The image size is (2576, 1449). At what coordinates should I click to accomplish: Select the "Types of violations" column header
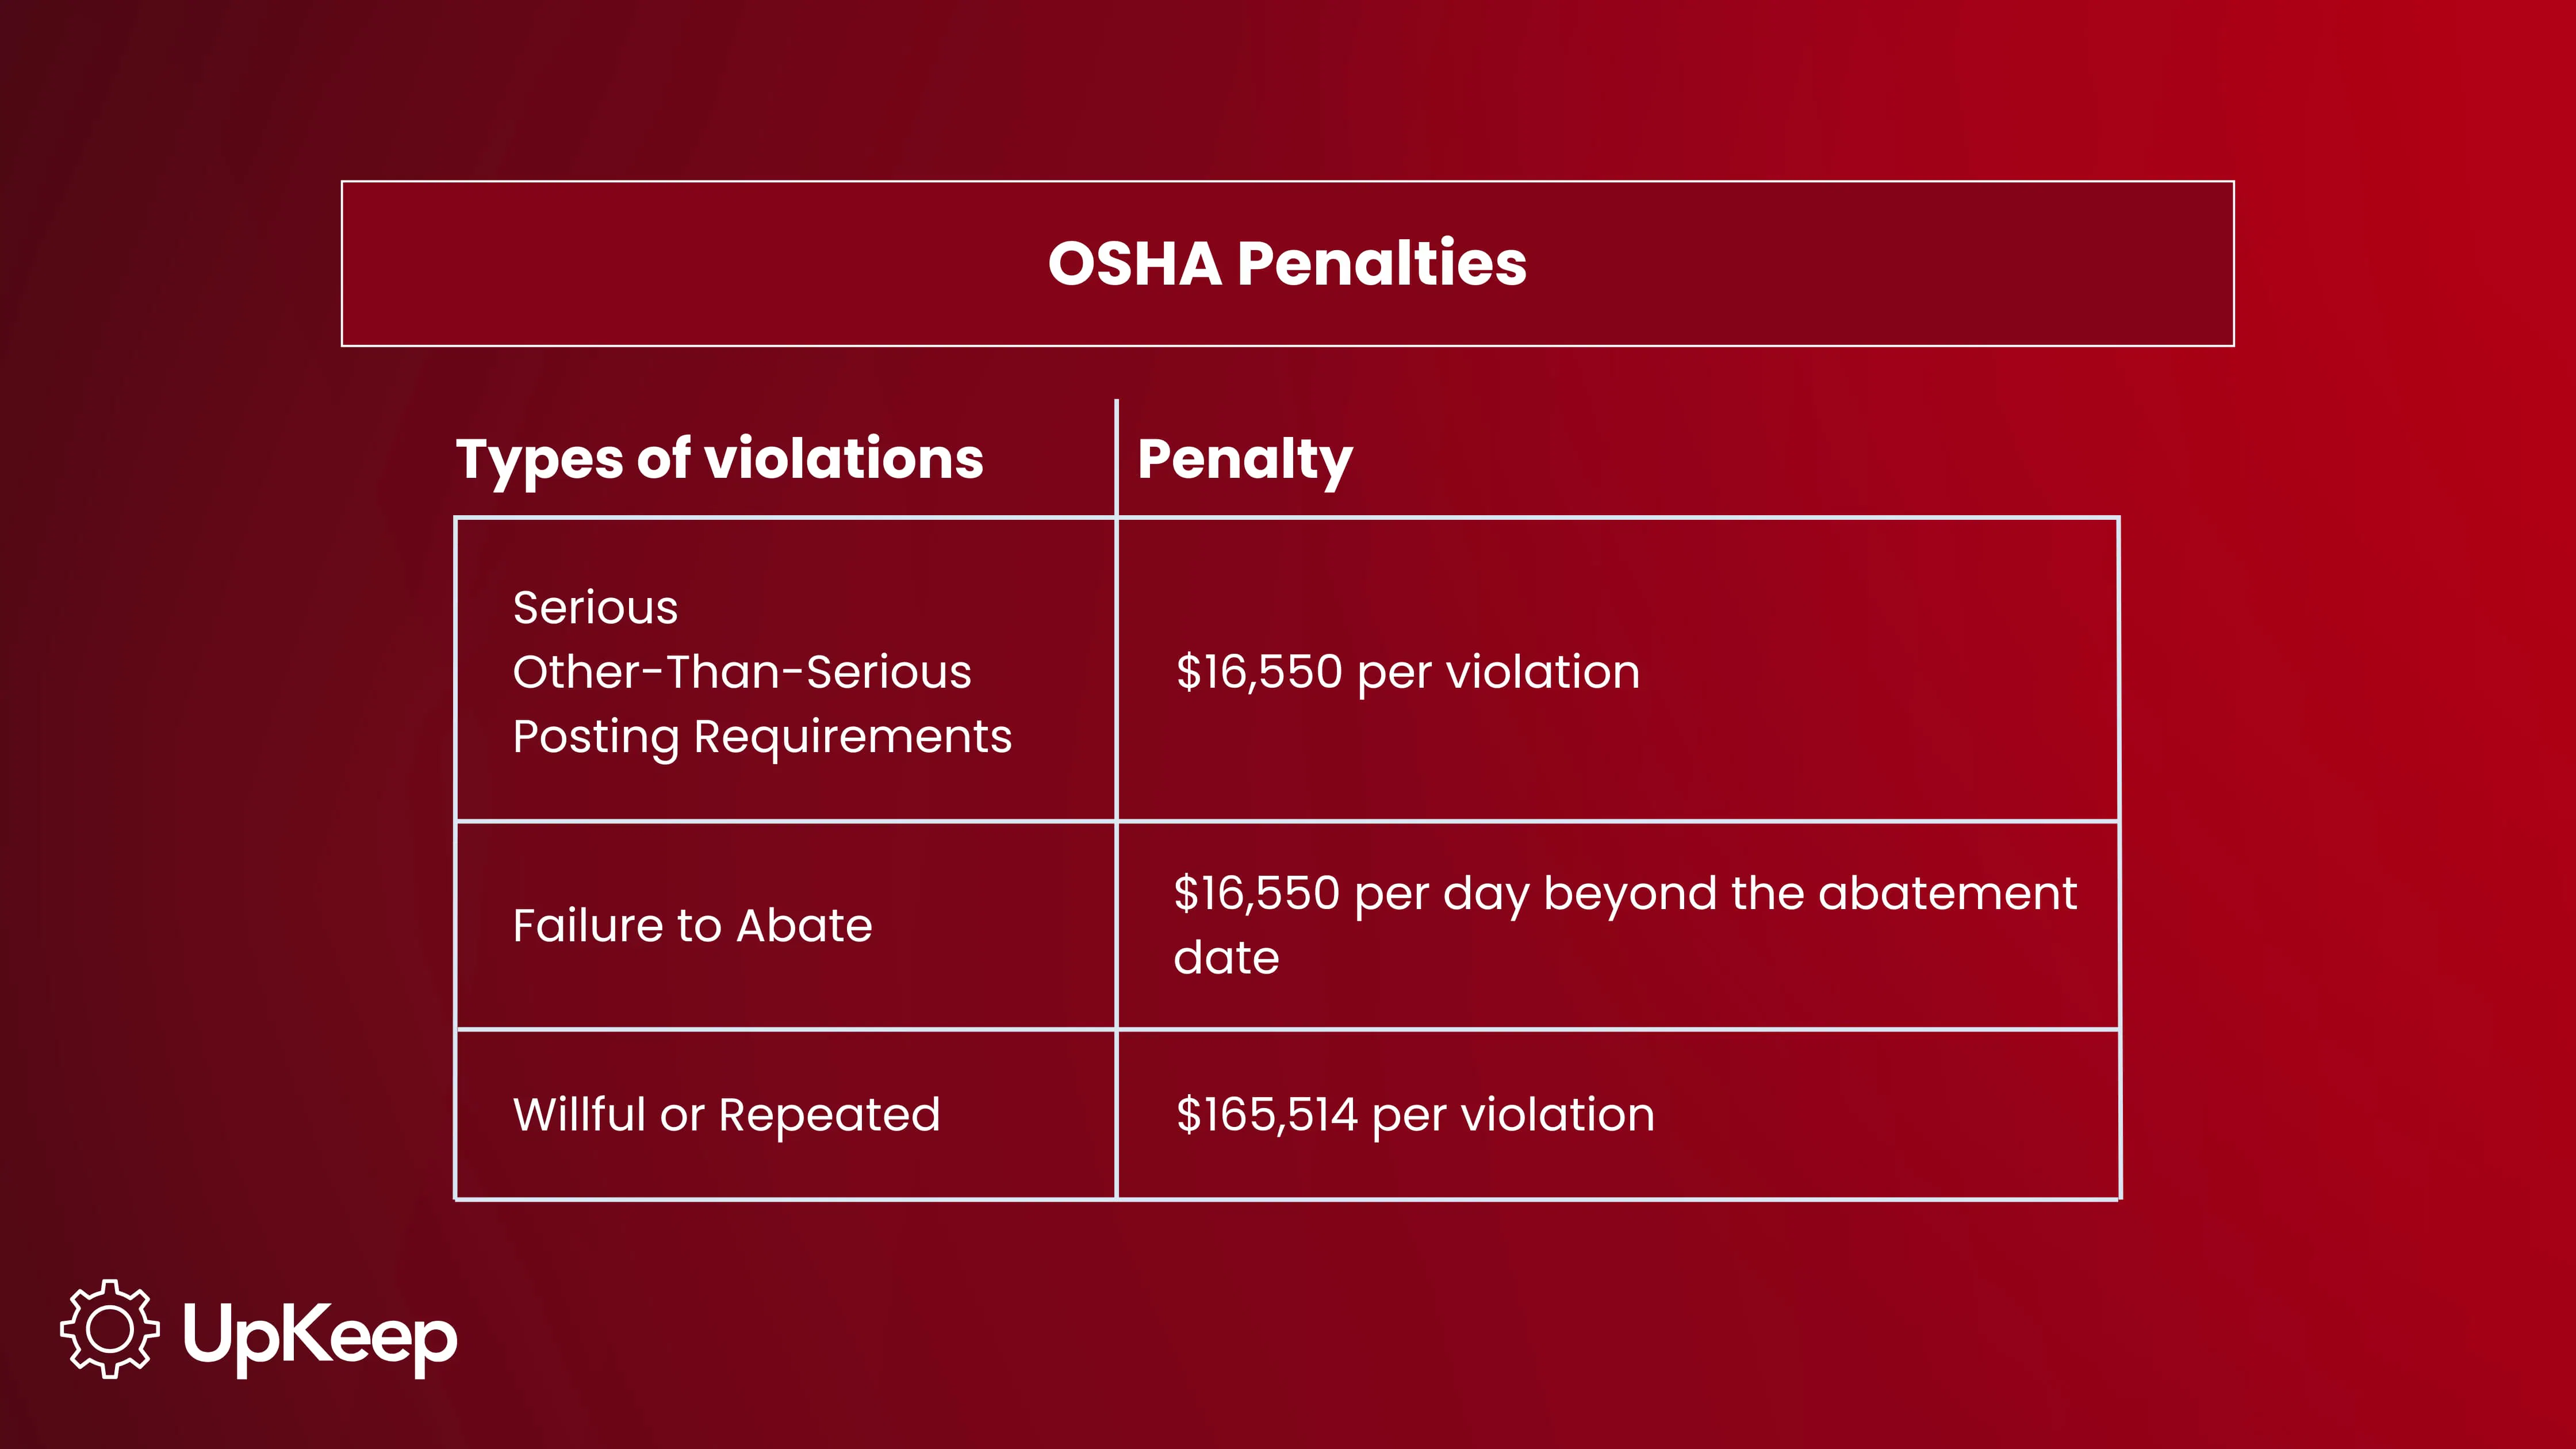click(719, 459)
